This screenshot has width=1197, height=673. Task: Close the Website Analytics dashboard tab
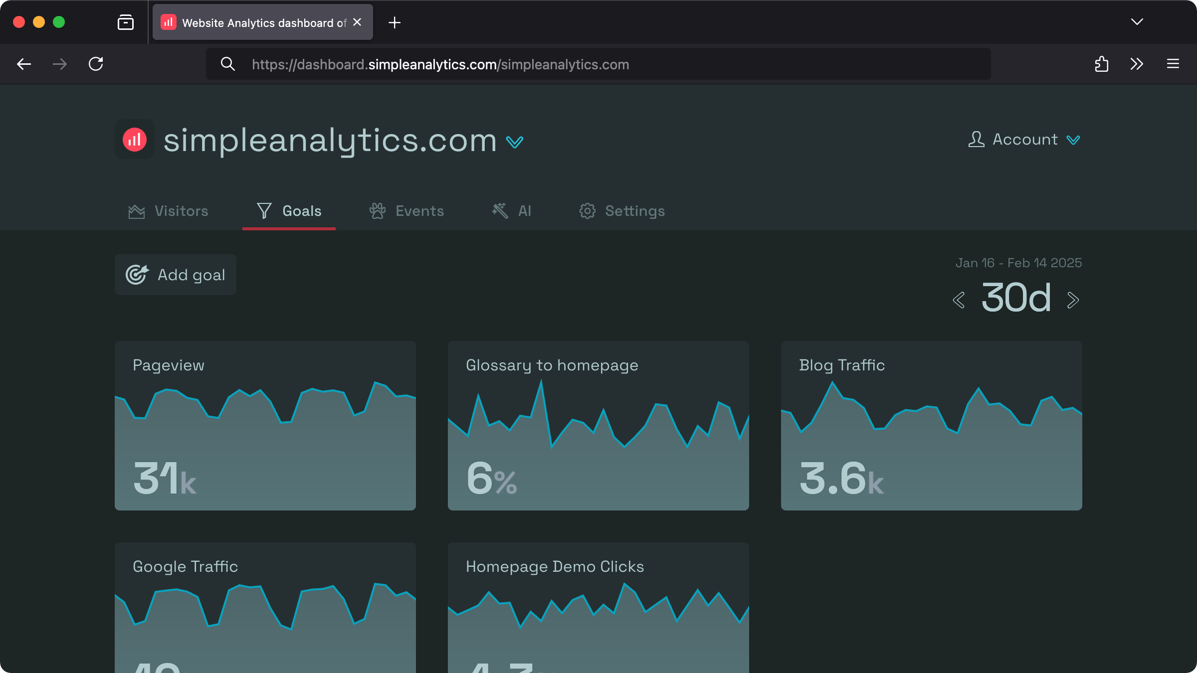[x=357, y=22]
